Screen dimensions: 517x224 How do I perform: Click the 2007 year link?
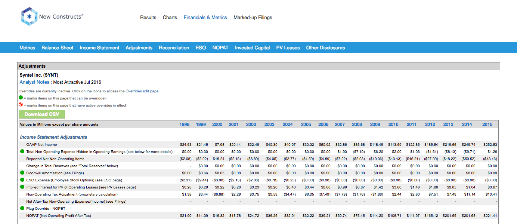pyautogui.click(x=340, y=125)
